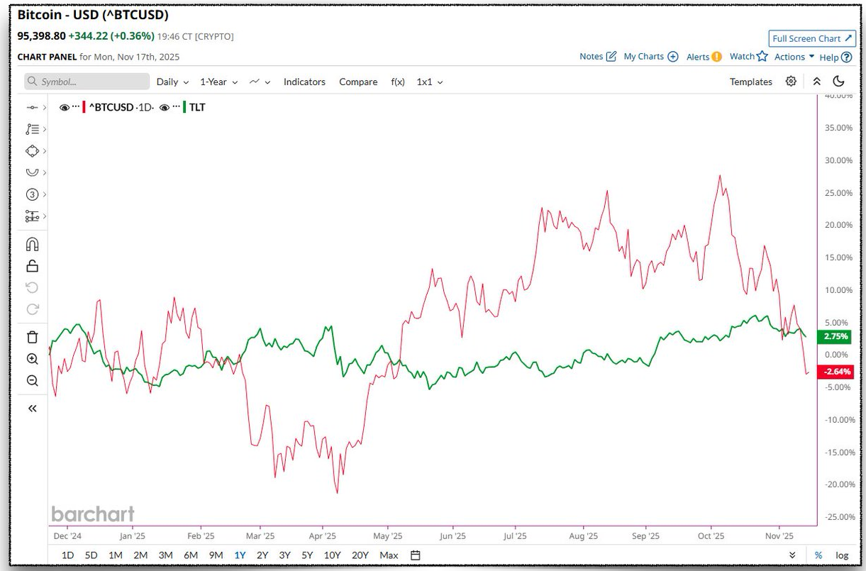Open the Templates menu
The height and width of the screenshot is (571, 866).
(x=751, y=82)
